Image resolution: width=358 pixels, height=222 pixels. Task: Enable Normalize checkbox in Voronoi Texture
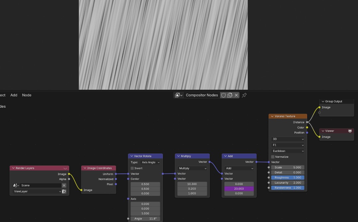click(x=273, y=157)
